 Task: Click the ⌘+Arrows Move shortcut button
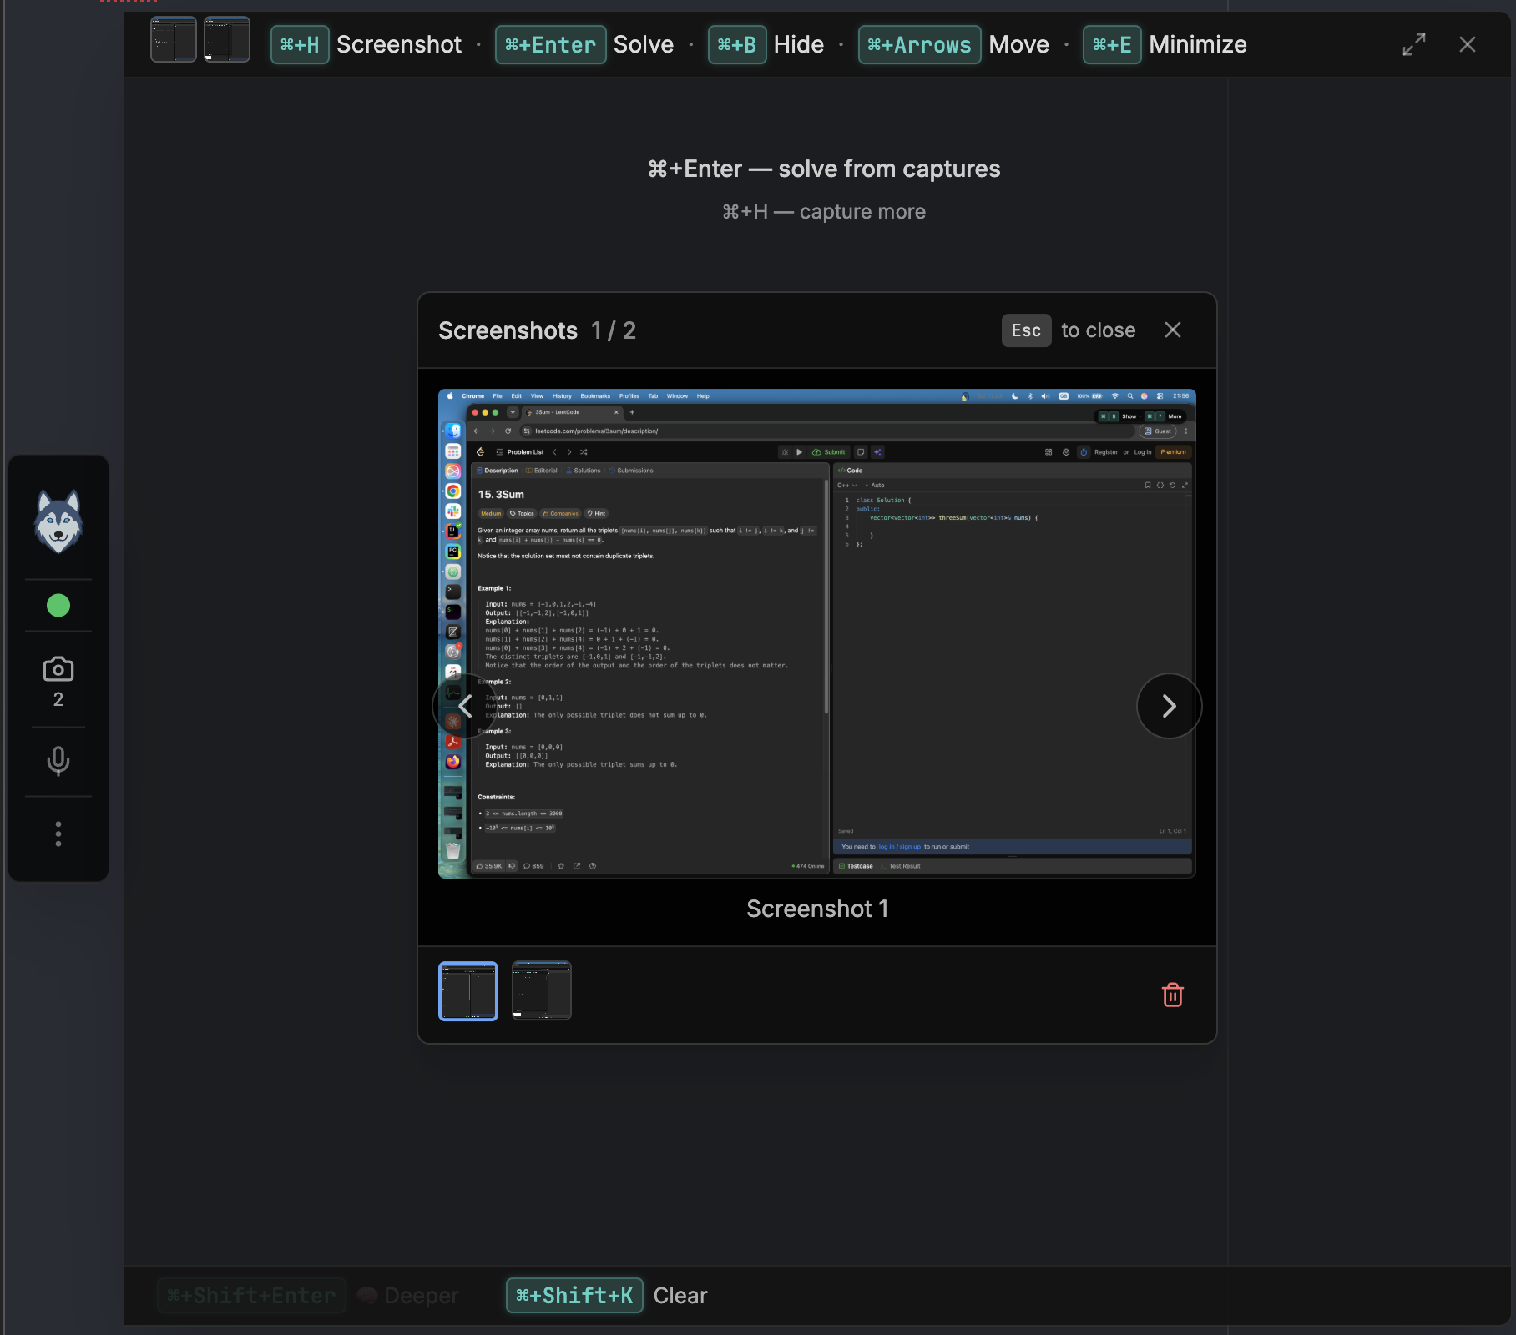pyautogui.click(x=953, y=45)
